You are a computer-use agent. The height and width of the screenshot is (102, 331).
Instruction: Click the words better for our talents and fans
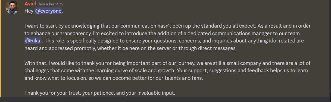166,78
